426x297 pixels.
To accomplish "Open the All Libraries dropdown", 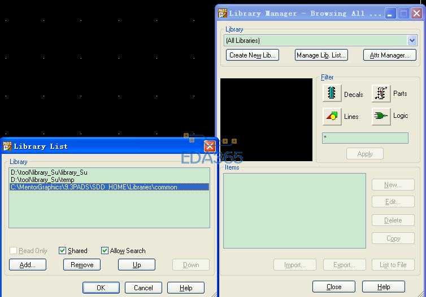I will pyautogui.click(x=412, y=41).
